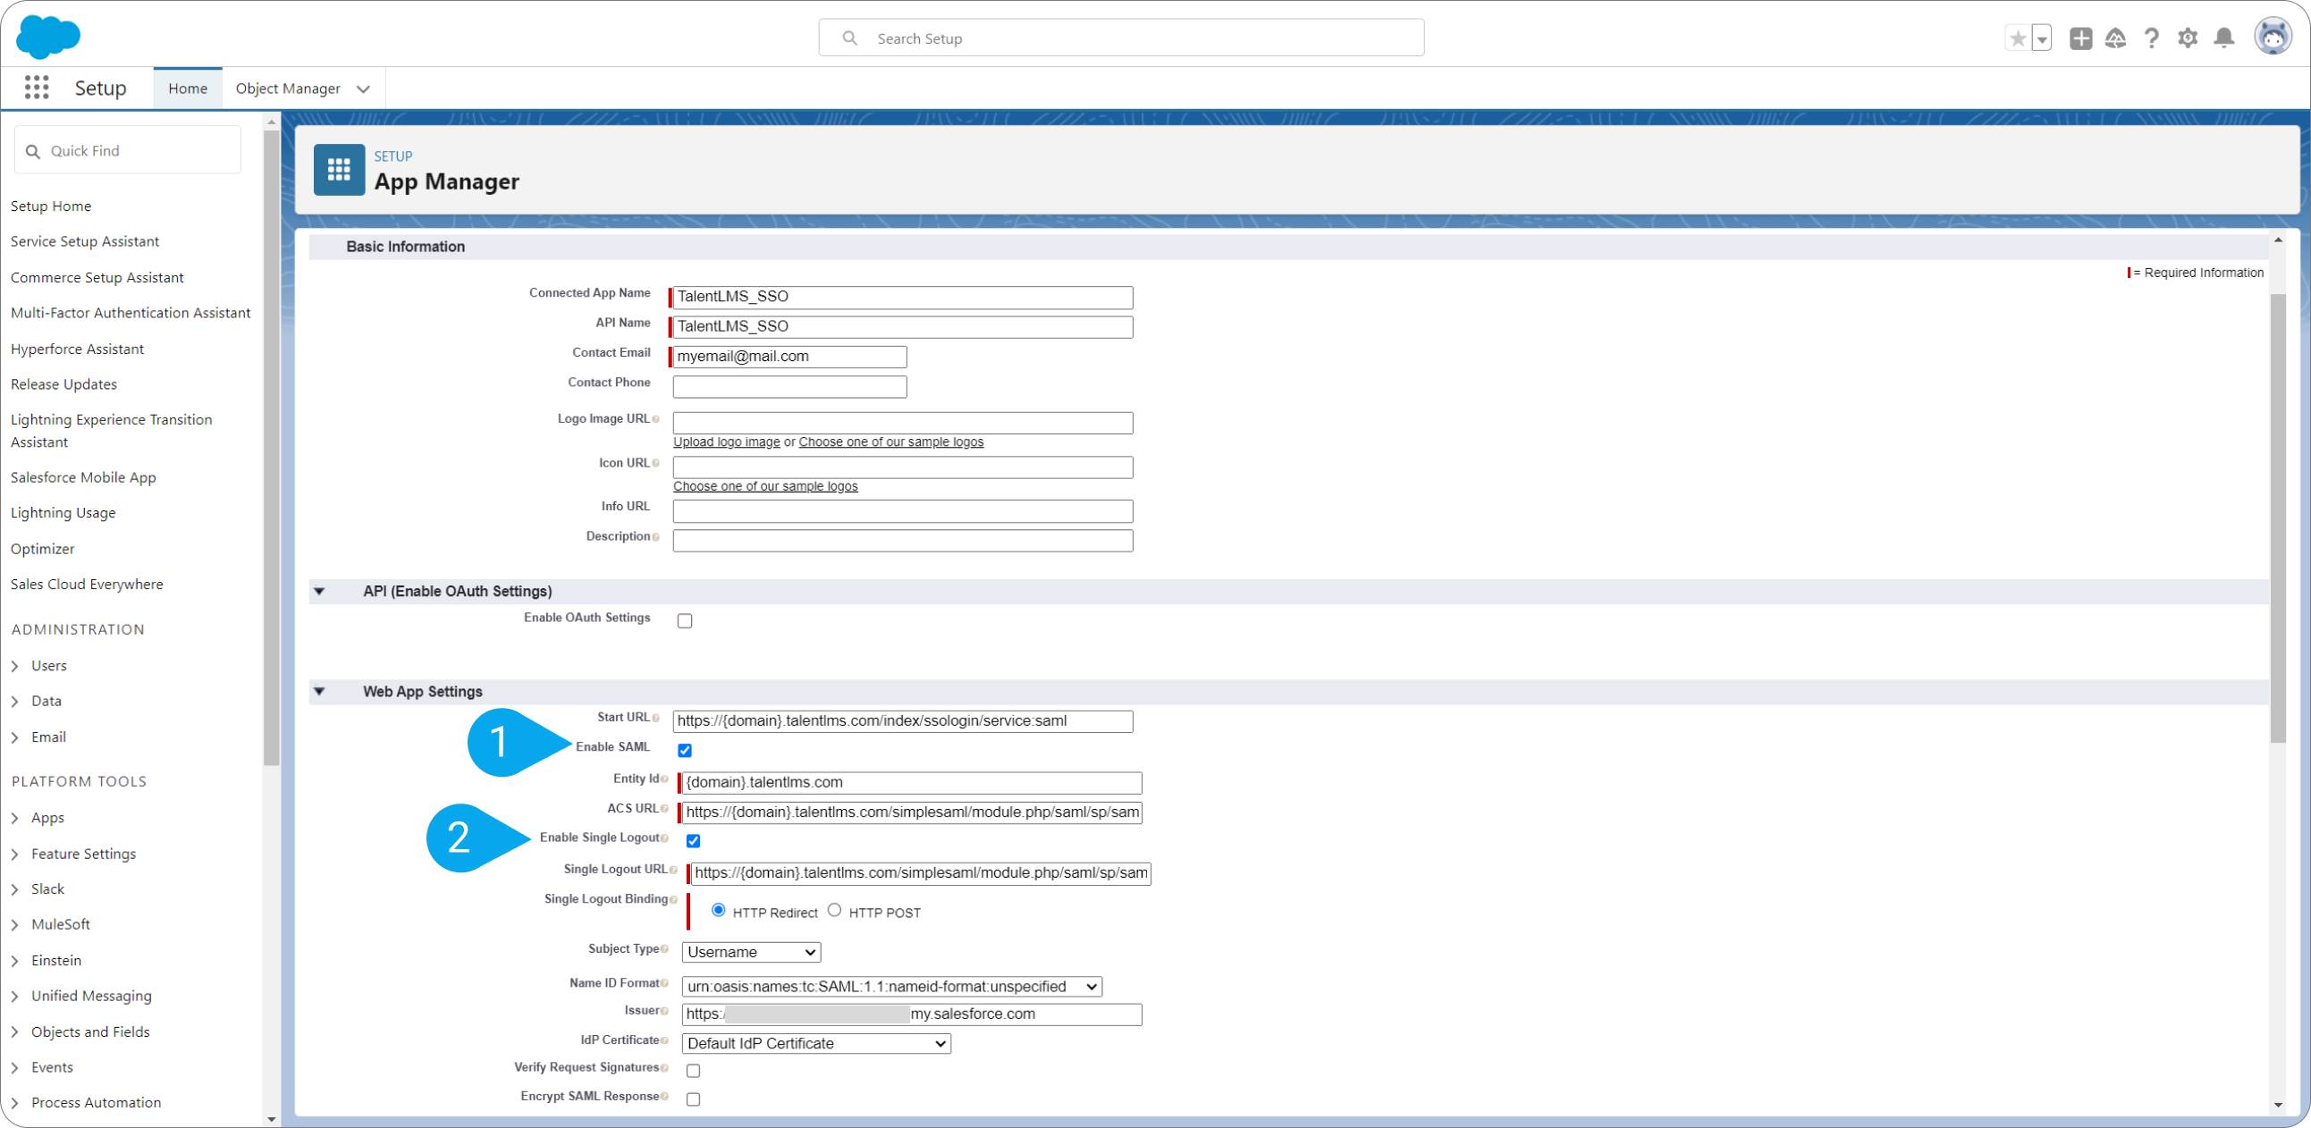2311x1128 pixels.
Task: Click the Description help icon
Action: [656, 537]
